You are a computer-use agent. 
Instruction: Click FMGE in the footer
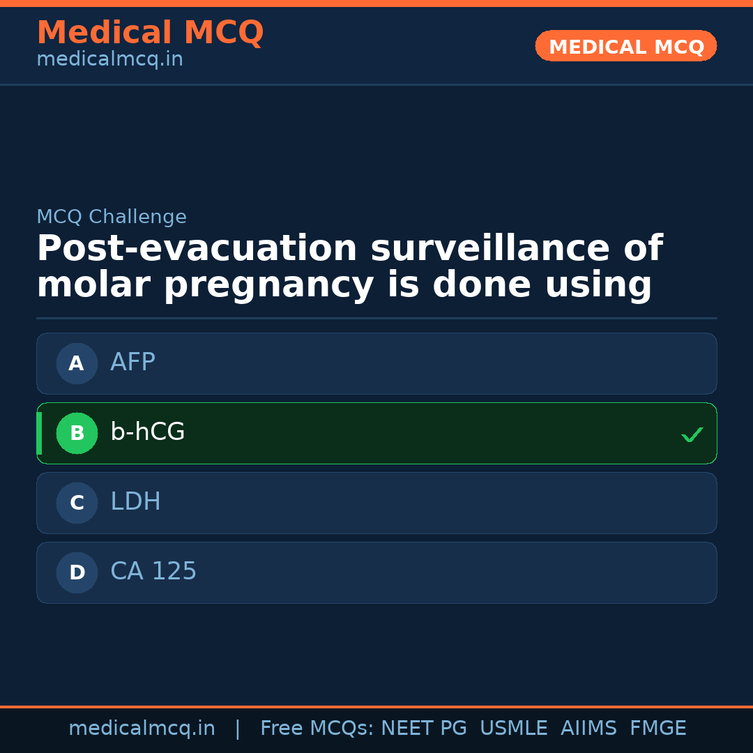(658, 729)
